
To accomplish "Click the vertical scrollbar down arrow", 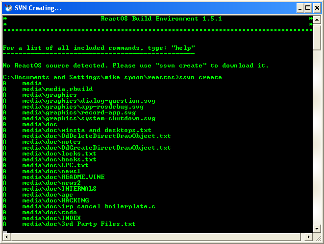I will click(x=317, y=228).
